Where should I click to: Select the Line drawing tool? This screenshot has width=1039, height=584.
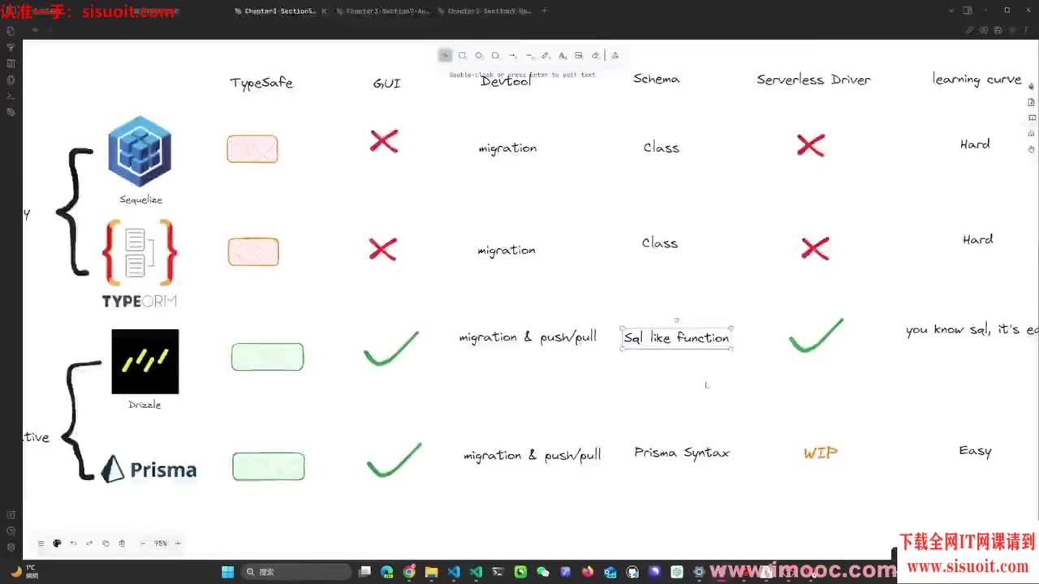point(528,55)
